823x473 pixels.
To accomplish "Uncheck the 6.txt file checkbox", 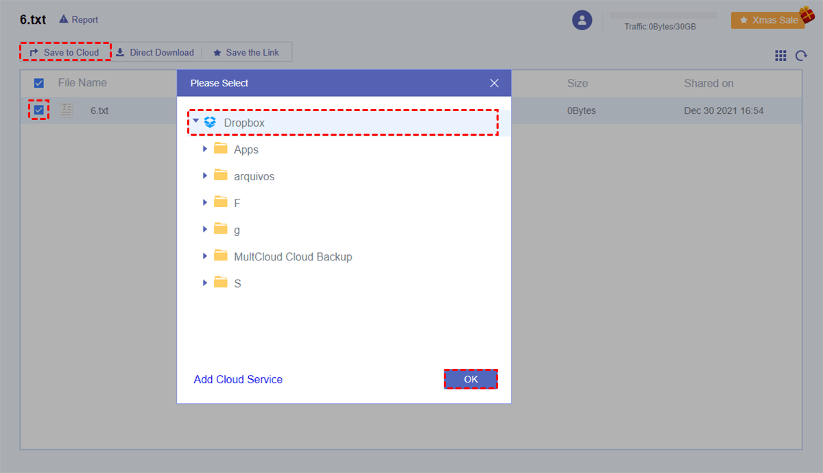I will (39, 110).
